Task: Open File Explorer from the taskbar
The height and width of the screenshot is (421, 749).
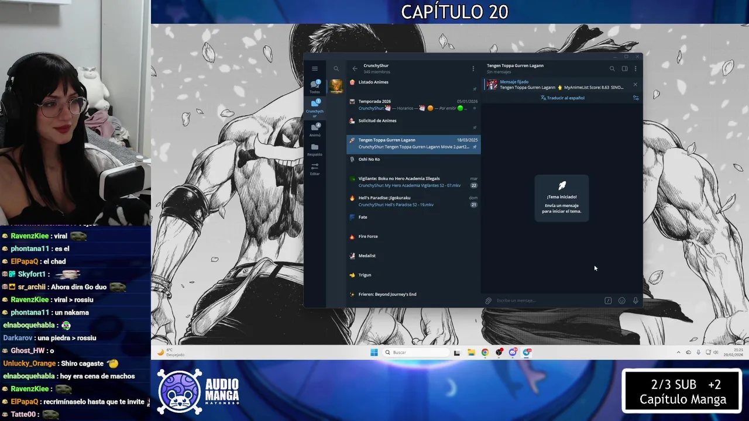Action: [x=471, y=352]
